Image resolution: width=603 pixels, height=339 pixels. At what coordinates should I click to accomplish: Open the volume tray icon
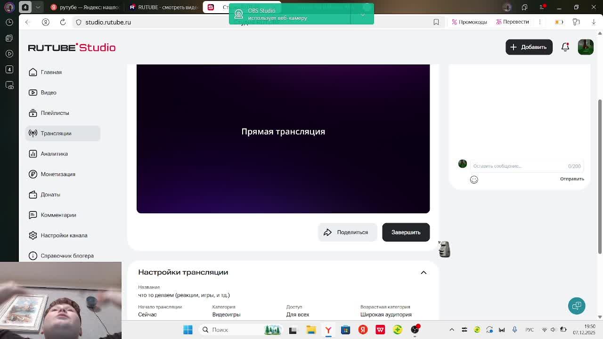tap(554, 330)
